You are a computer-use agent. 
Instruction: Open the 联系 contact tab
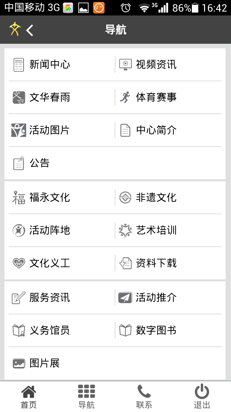click(144, 397)
